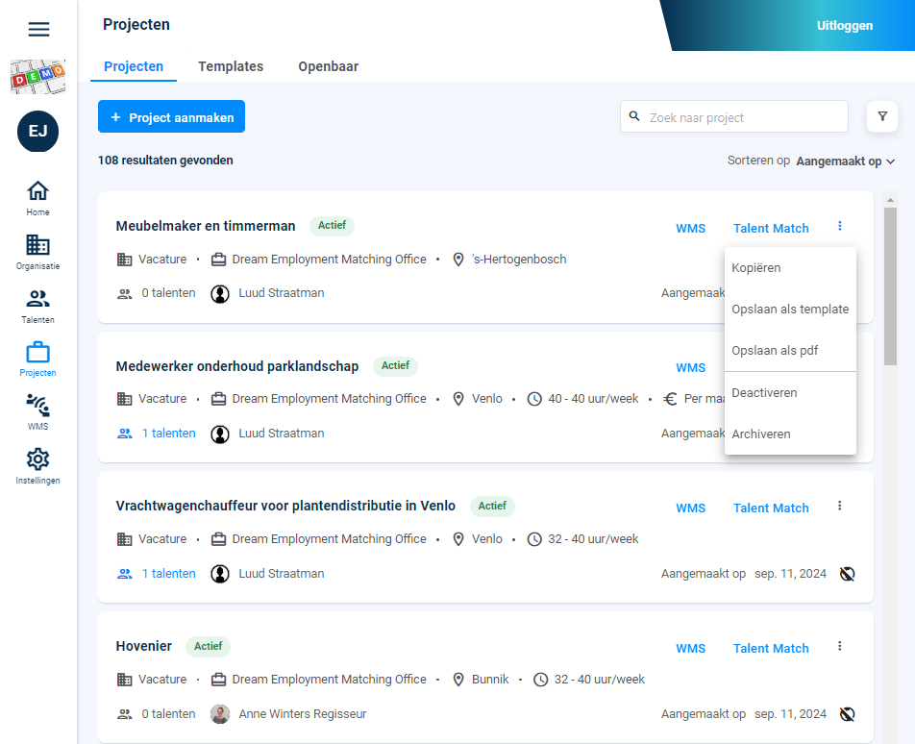Click the Project aanmaken button
The height and width of the screenshot is (744, 915).
[171, 116]
